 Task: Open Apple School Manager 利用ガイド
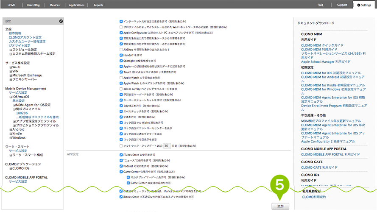pyautogui.click(x=326, y=61)
